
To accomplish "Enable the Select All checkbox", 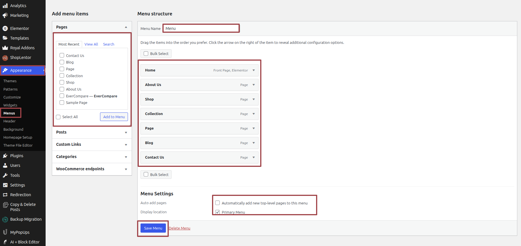I will [x=58, y=117].
